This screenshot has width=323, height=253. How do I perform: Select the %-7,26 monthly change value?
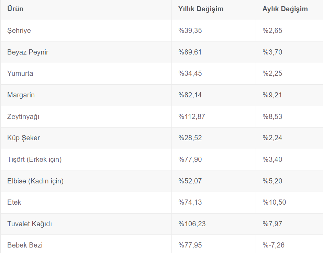click(x=274, y=245)
